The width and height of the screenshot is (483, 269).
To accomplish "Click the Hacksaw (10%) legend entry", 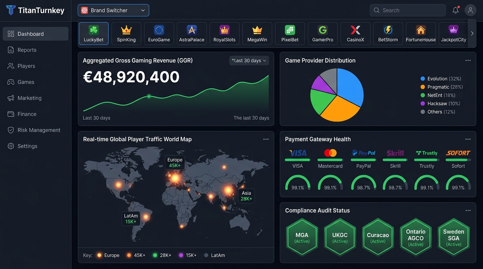I will pos(441,104).
